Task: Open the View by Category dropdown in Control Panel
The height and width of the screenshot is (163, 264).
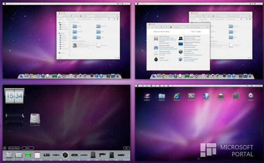Action: click(199, 32)
